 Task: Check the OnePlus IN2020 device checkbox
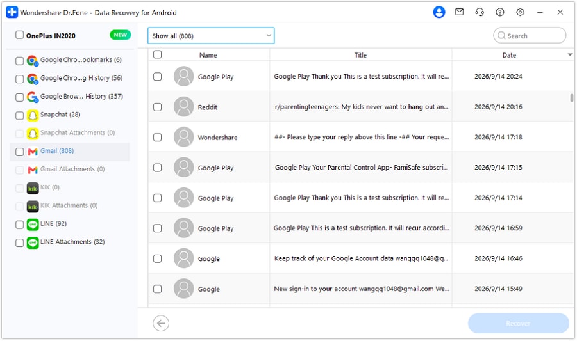click(19, 35)
